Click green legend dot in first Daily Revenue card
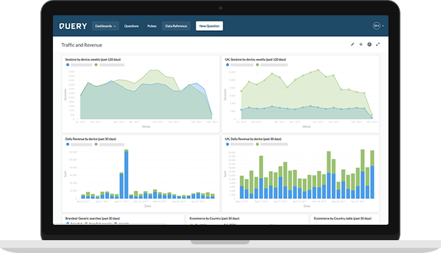Screen dimensions: 441x253 pos(96,144)
